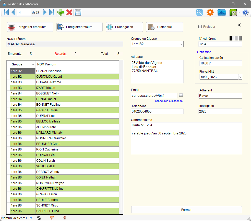
Task: Sort list by the Groupe column header
Action: 22,64
